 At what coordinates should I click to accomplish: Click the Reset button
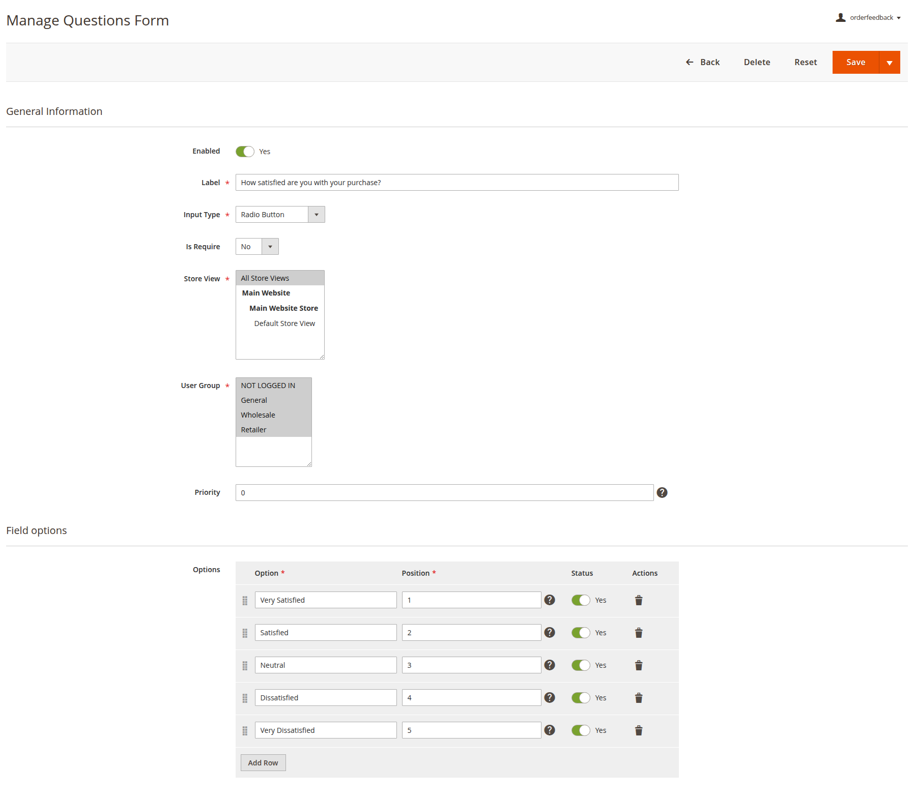click(806, 62)
